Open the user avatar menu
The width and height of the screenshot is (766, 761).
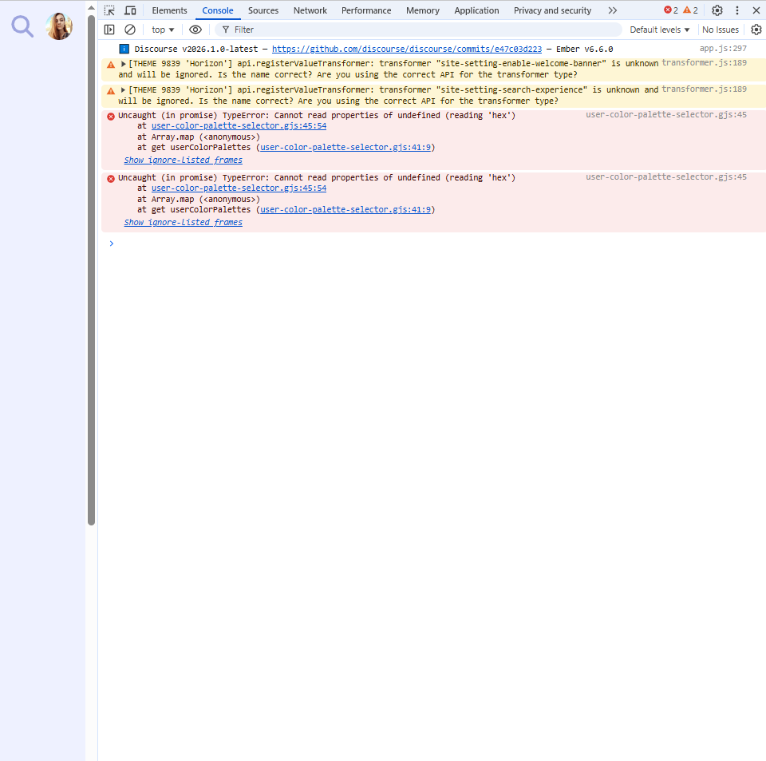coord(59,26)
